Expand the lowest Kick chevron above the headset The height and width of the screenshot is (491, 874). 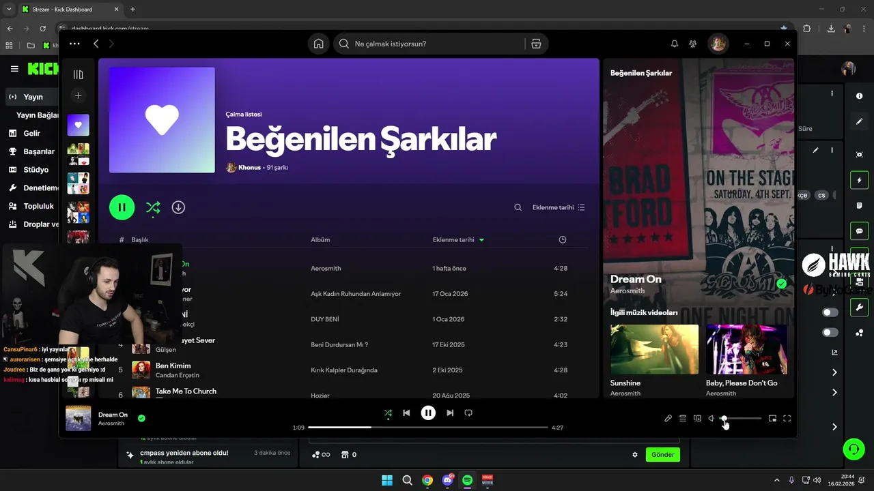(x=834, y=427)
